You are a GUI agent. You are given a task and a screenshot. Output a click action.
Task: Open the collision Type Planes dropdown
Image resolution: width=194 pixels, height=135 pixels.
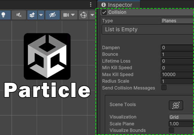point(177,21)
